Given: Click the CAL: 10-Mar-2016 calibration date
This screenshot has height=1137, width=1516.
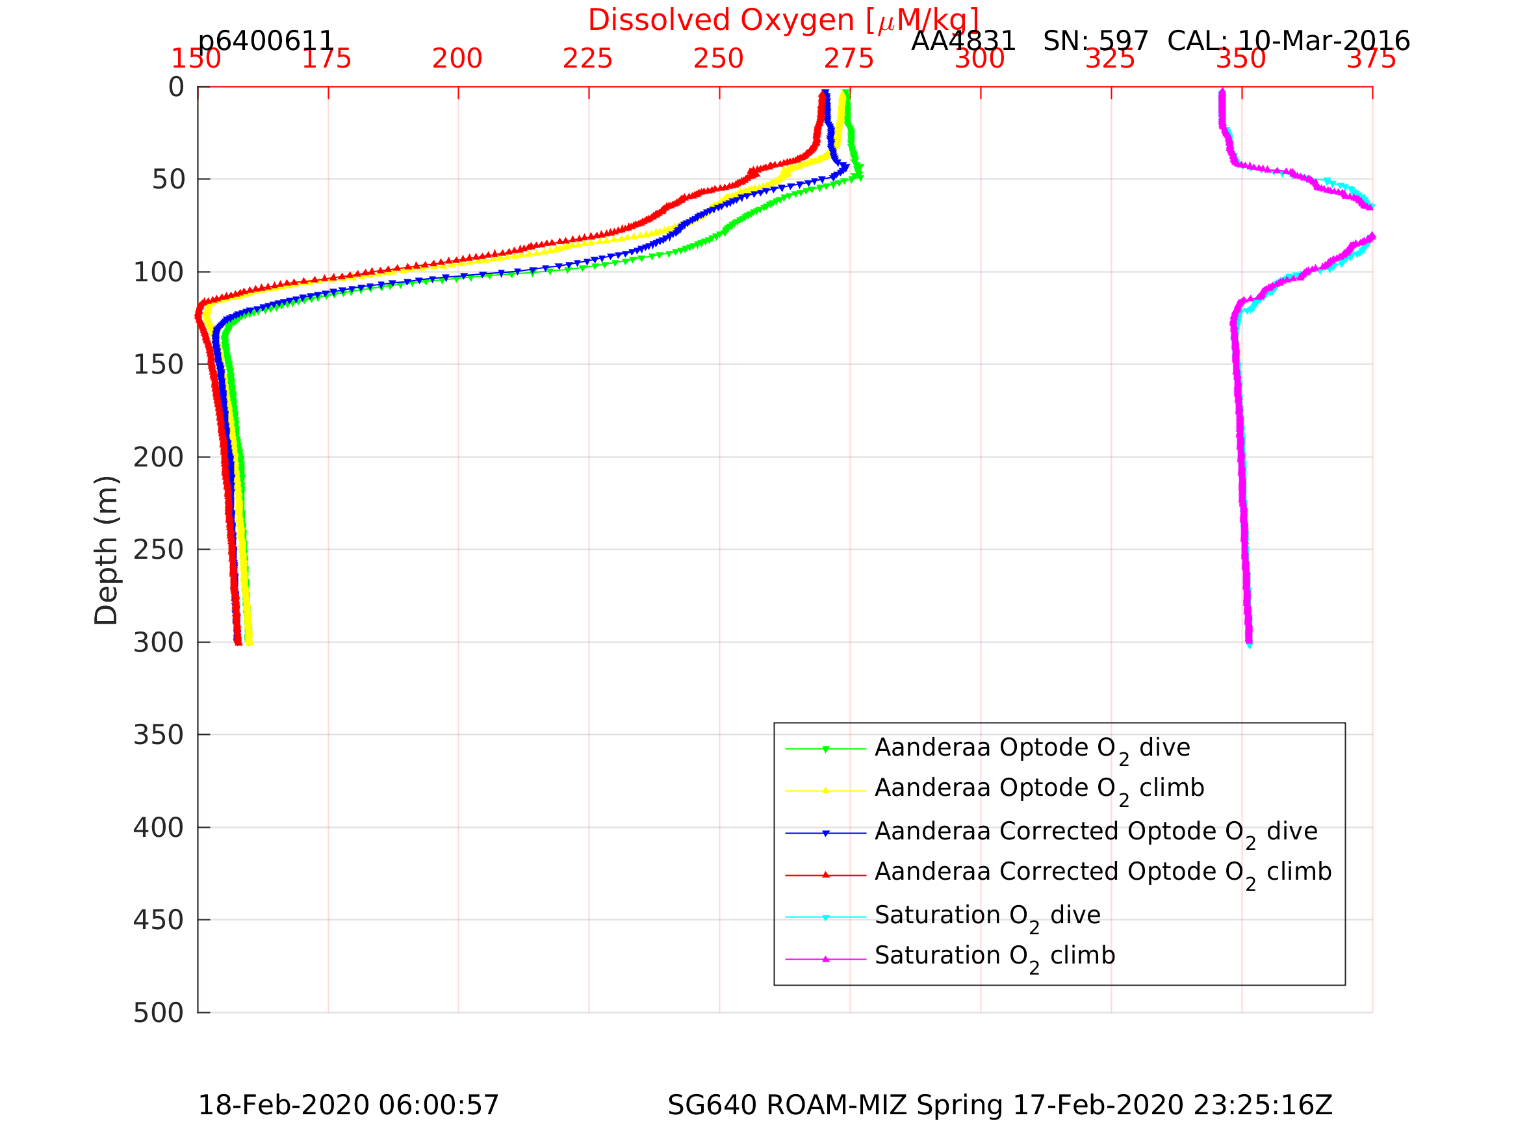Looking at the screenshot, I should [1289, 42].
